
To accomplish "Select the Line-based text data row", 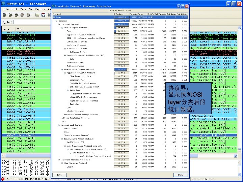I will [x=120, y=76].
